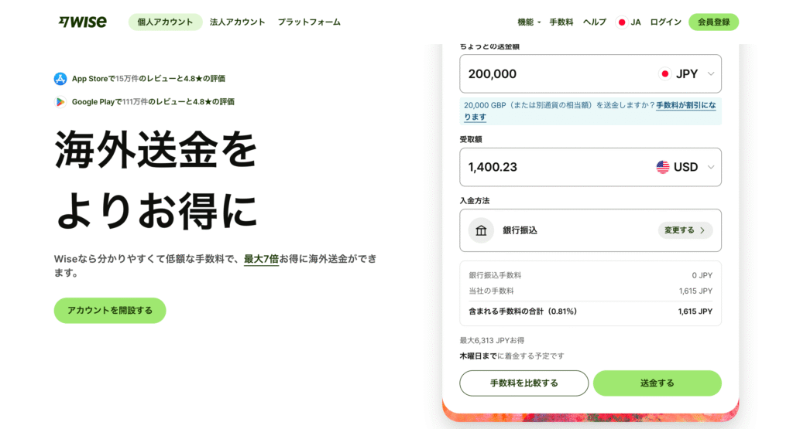This screenshot has width=793, height=429.
Task: Click the 受取額 label
Action: tap(471, 140)
